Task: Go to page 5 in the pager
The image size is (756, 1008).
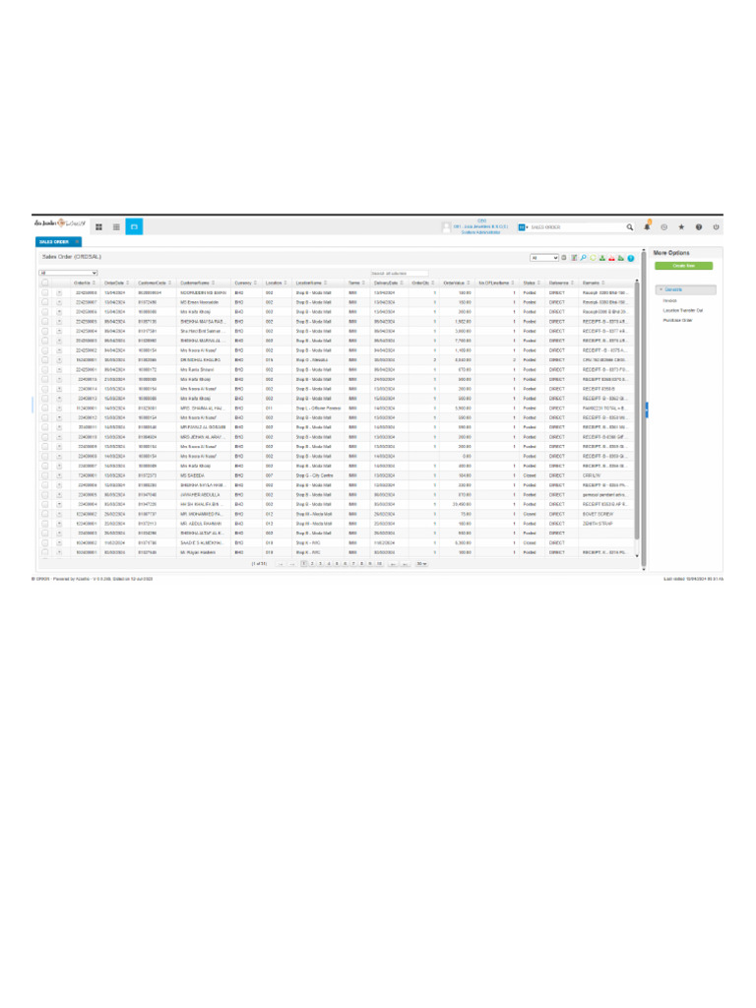Action: [337, 564]
